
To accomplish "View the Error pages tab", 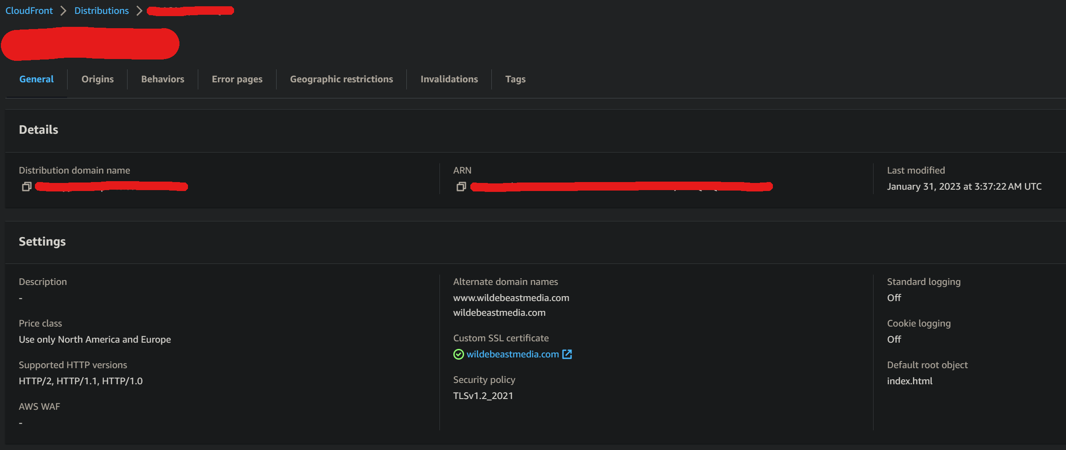I will (x=237, y=79).
